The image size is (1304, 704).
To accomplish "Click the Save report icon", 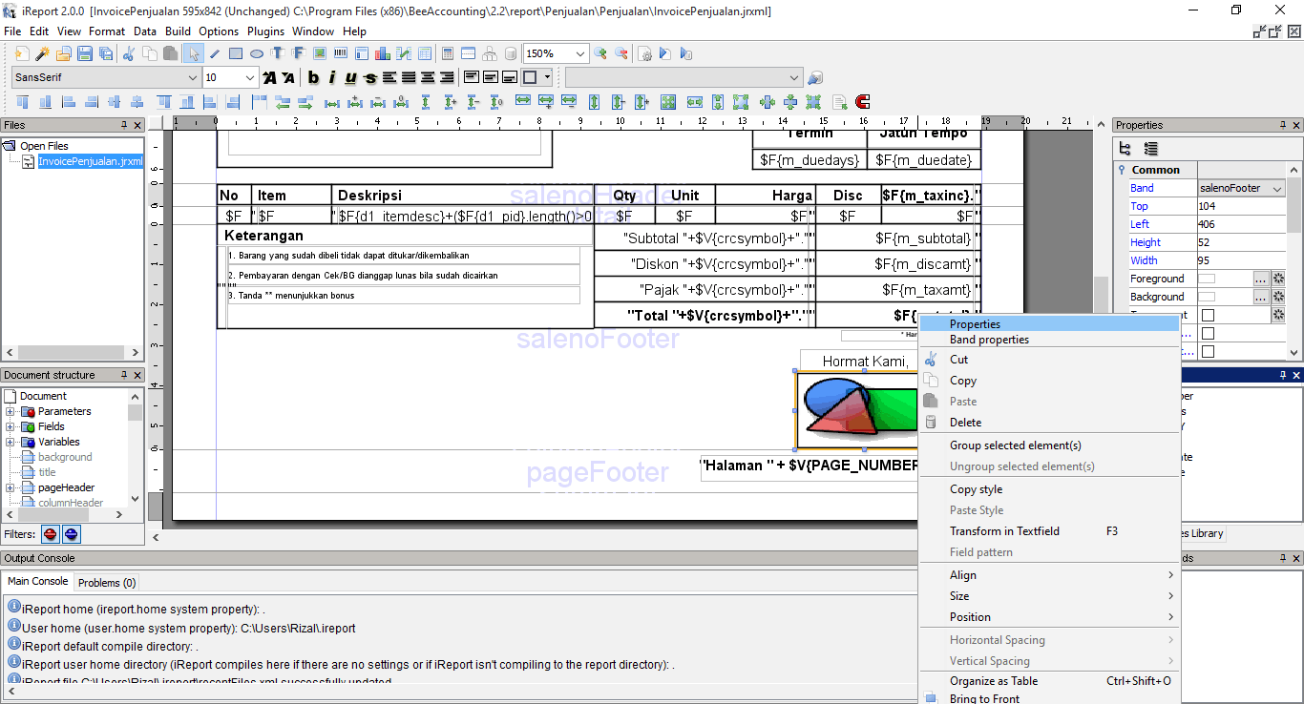I will click(x=84, y=53).
